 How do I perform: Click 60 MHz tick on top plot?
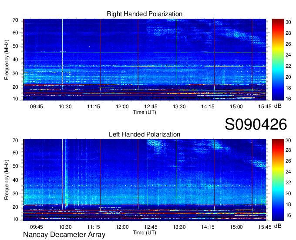(x=15, y=33)
